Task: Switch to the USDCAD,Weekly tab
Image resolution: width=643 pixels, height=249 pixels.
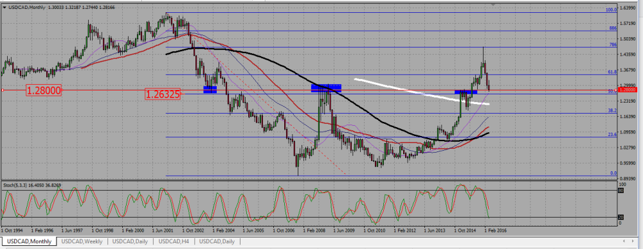Action: pos(82,241)
